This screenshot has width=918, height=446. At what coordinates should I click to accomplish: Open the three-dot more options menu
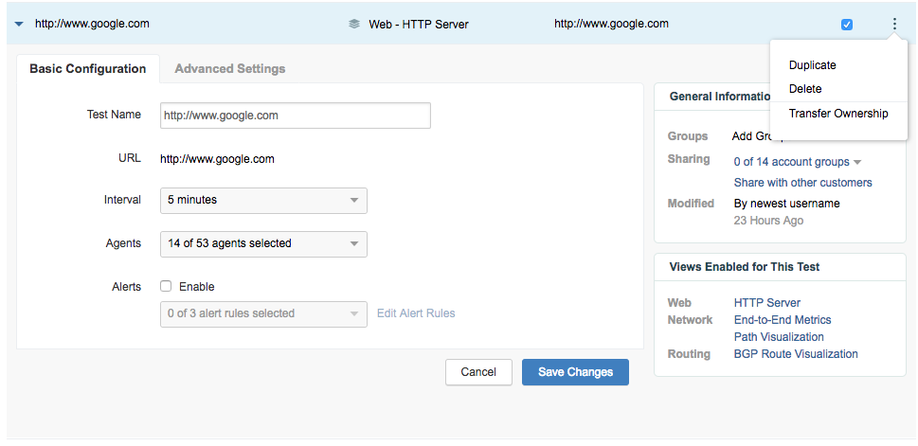[x=894, y=24]
